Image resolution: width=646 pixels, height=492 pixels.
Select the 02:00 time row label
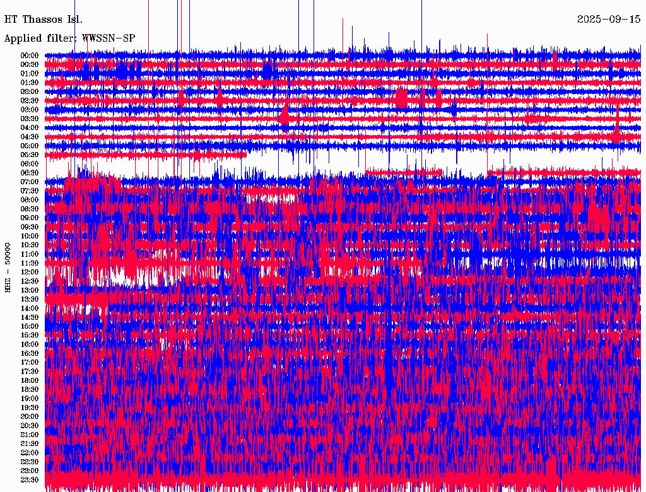[x=30, y=91]
